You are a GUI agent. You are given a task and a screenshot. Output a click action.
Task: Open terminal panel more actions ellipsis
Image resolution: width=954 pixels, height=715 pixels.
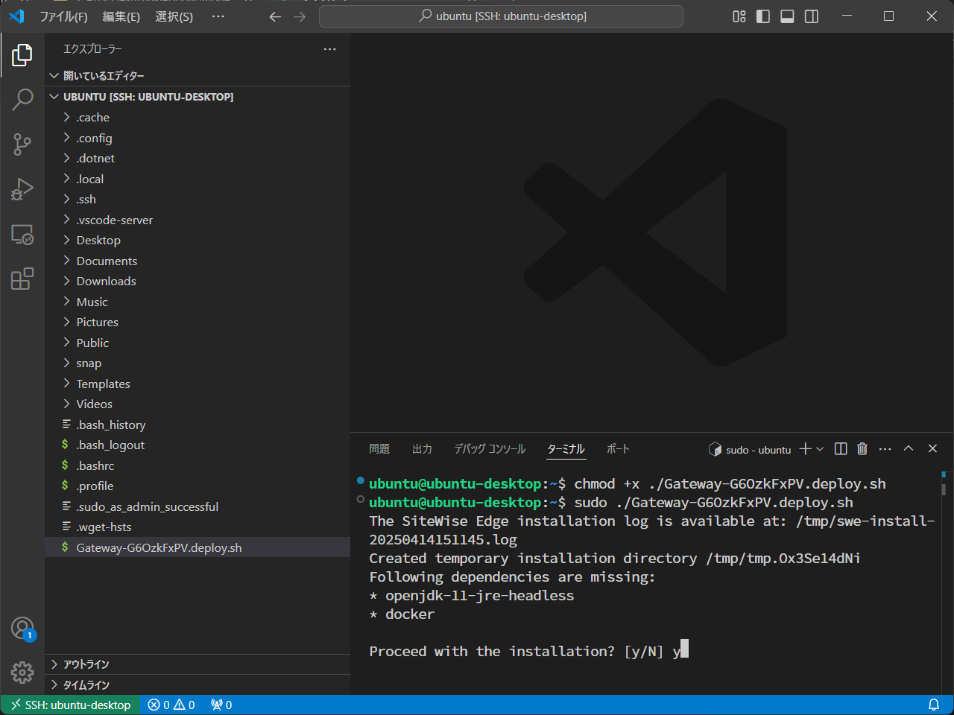885,448
